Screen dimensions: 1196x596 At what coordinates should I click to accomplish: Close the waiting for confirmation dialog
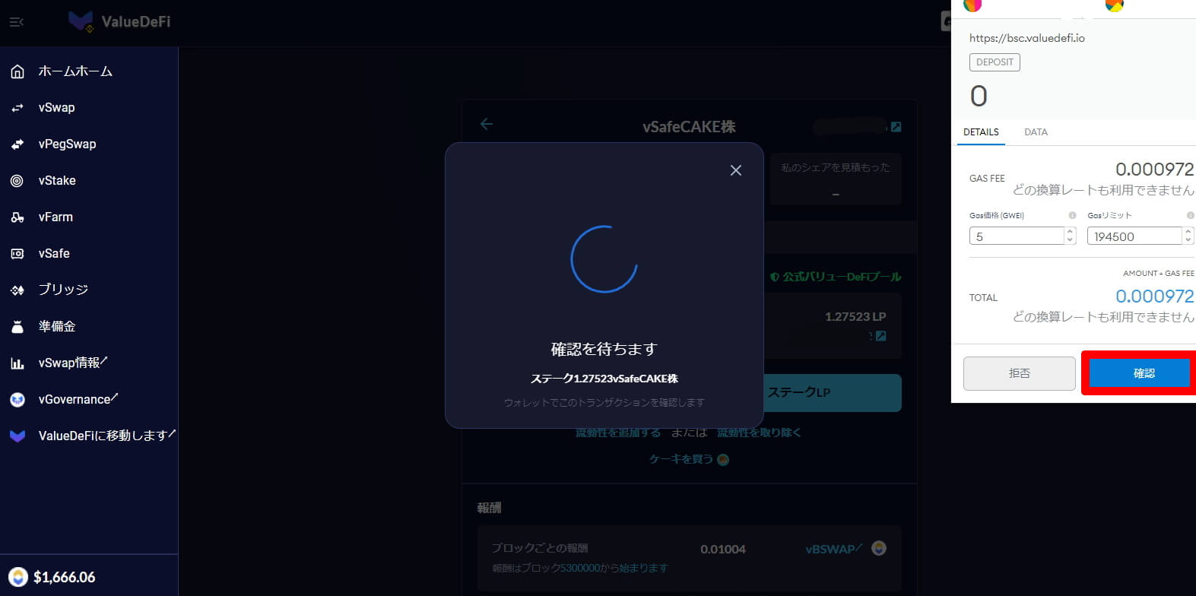[x=735, y=170]
